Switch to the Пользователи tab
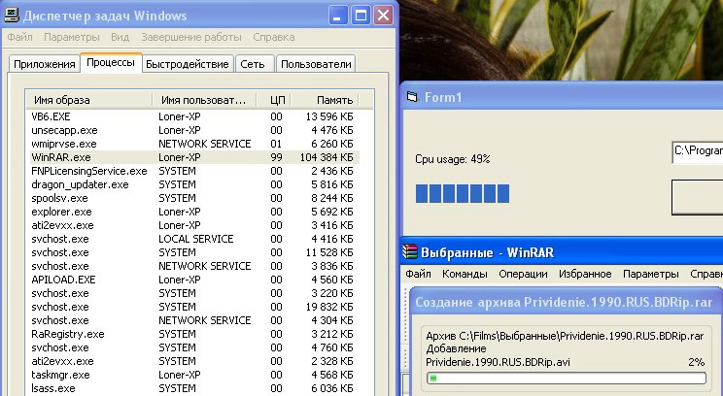This screenshot has height=396, width=723. [x=316, y=64]
